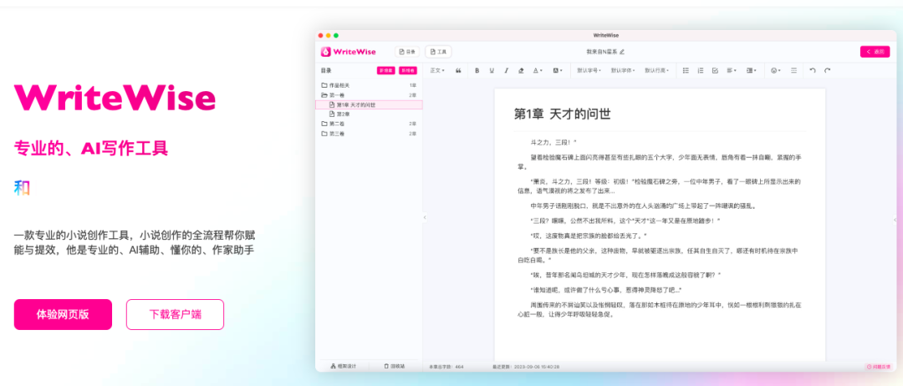Select chapter 第1章 天才的问世 in the tree

click(369, 104)
